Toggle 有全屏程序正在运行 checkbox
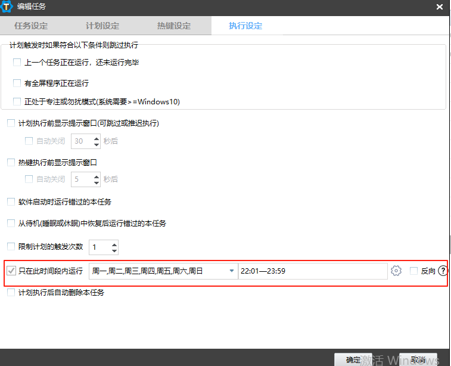The width and height of the screenshot is (451, 366). (17, 83)
